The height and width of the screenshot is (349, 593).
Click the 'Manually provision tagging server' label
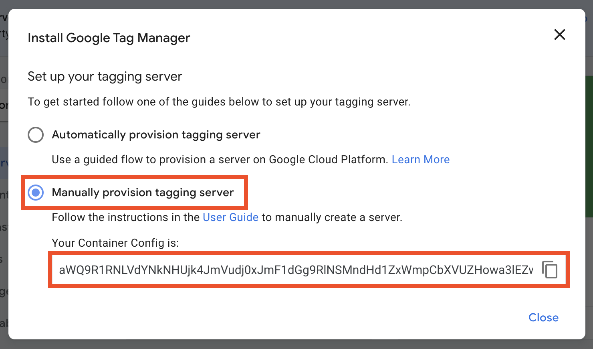pyautogui.click(x=143, y=193)
